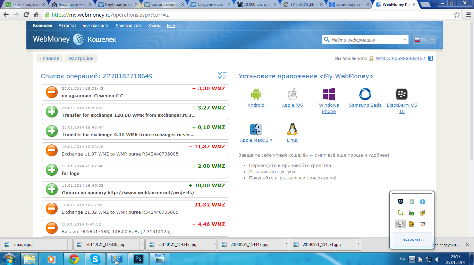Image resolution: width=474 pixels, height=265 pixels.
Task: Click minus icon of 3,30 WMZ operation
Action: coord(52,92)
